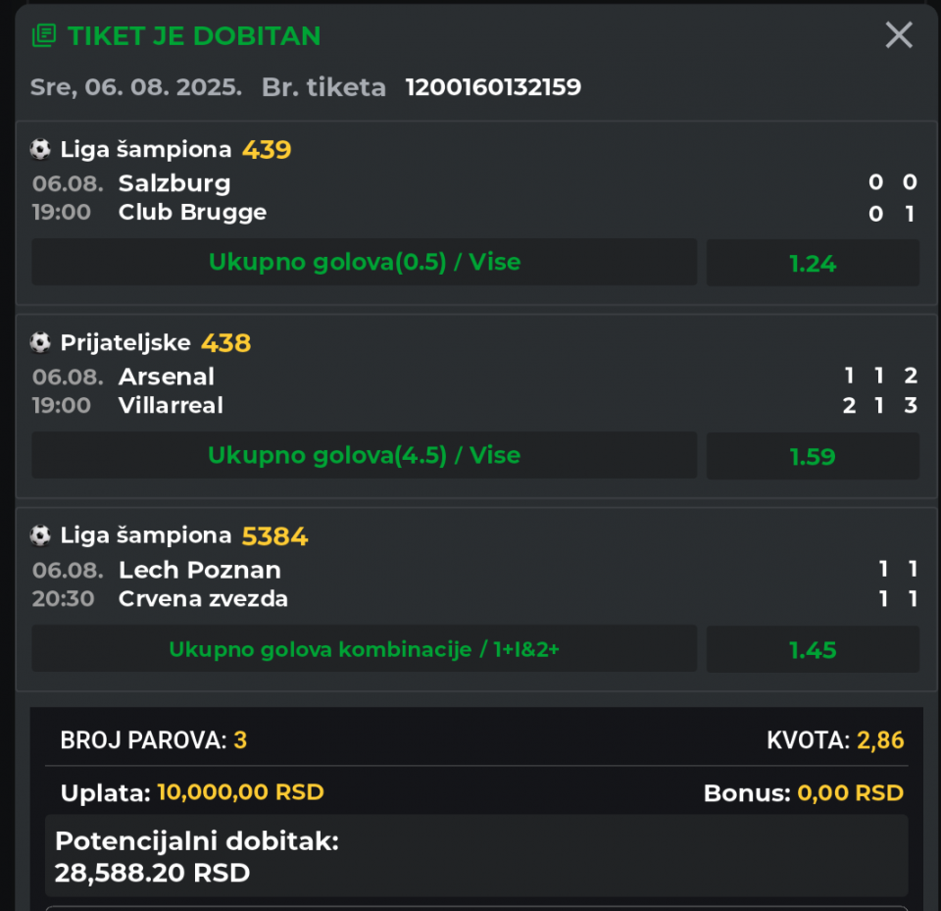941x911 pixels.
Task: Open the Crvena zvezda team name
Action: click(x=203, y=599)
